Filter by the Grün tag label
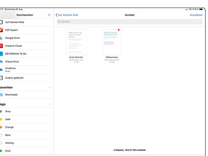 (8, 151)
